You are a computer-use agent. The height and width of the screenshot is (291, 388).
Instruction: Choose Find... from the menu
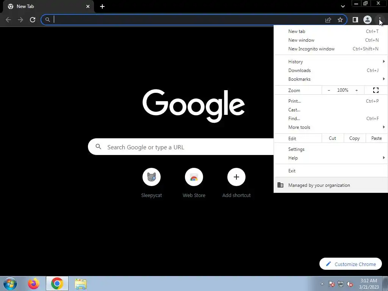coord(330,119)
